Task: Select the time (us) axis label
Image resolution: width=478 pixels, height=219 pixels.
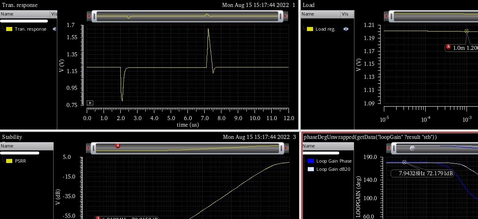Action: [188, 125]
